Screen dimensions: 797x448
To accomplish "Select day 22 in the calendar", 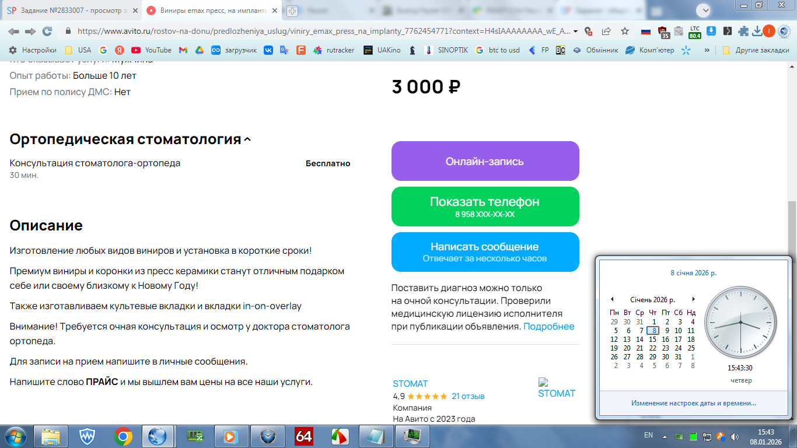I will click(652, 348).
